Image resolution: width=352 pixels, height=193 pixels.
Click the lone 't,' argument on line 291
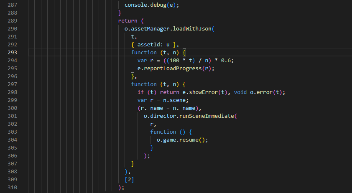pyautogui.click(x=134, y=37)
